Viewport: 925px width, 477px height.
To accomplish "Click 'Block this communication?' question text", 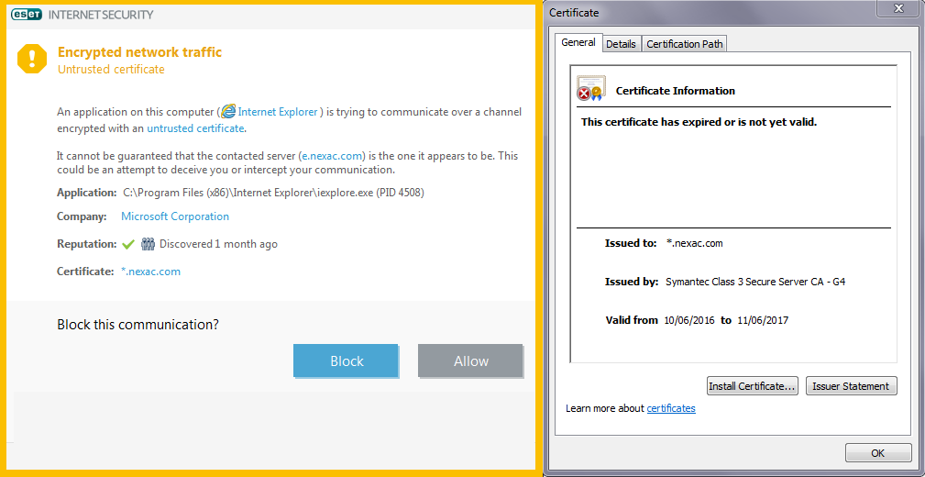I will pyautogui.click(x=138, y=324).
